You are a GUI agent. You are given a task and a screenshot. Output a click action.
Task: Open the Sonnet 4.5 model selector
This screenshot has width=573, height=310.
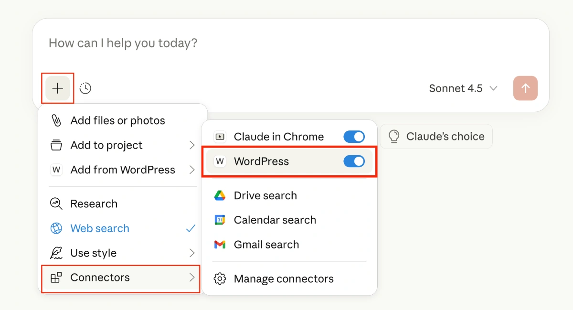463,88
